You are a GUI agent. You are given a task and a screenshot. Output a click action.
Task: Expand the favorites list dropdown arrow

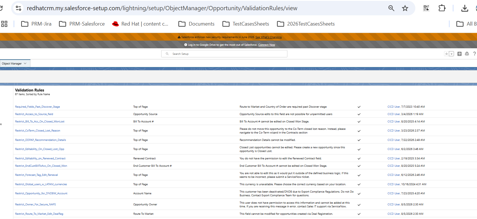(451, 54)
